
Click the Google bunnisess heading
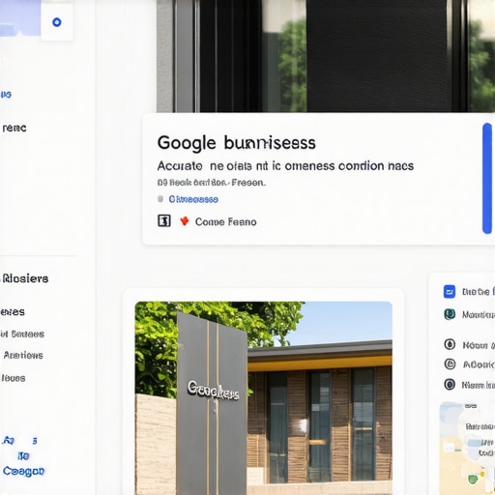(x=236, y=143)
